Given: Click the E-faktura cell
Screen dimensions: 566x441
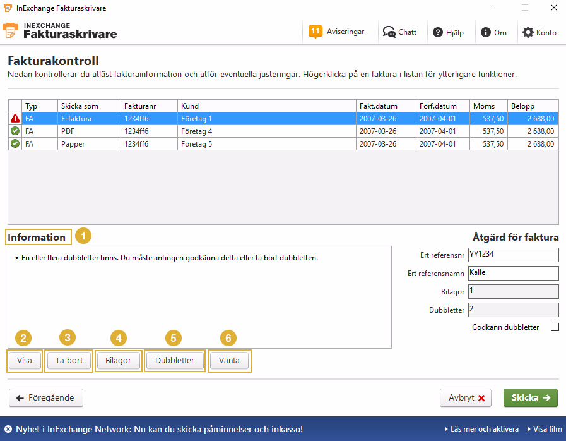Looking at the screenshot, I should (x=89, y=118).
